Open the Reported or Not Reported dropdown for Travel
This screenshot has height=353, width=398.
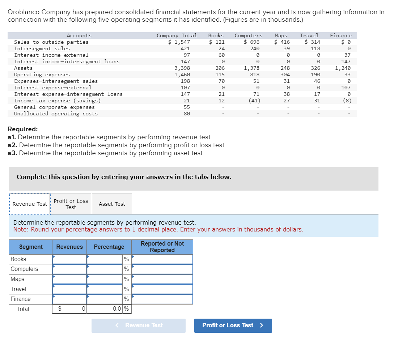(162, 289)
